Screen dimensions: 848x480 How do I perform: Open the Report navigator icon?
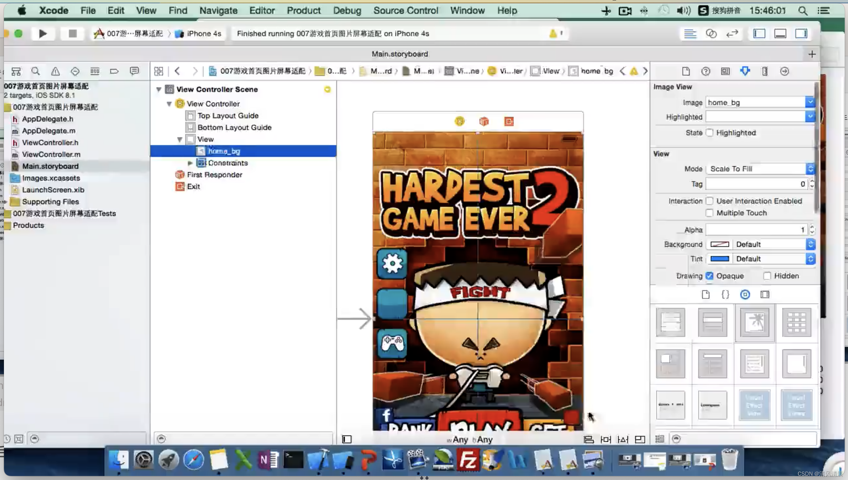tap(134, 71)
